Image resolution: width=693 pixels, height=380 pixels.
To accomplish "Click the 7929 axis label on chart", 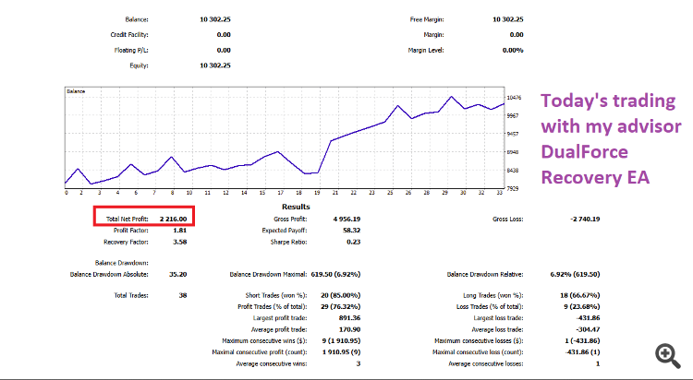I will click(x=514, y=188).
